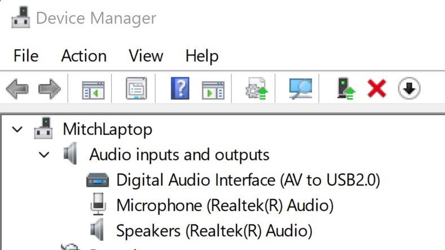Select Digital Audio Interface (AV to USB2.0)
Image resolution: width=445 pixels, height=250 pixels.
(248, 180)
